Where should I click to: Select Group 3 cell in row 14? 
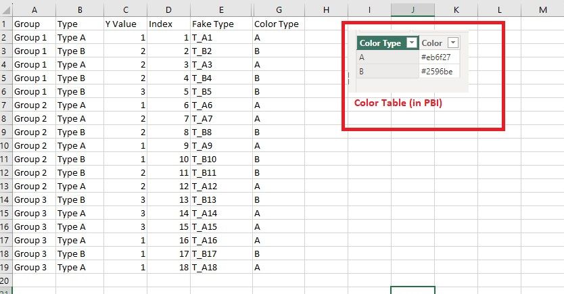pyautogui.click(x=34, y=200)
